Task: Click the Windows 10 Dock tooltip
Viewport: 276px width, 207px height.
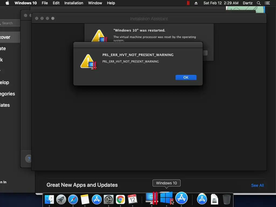Action: point(166,183)
